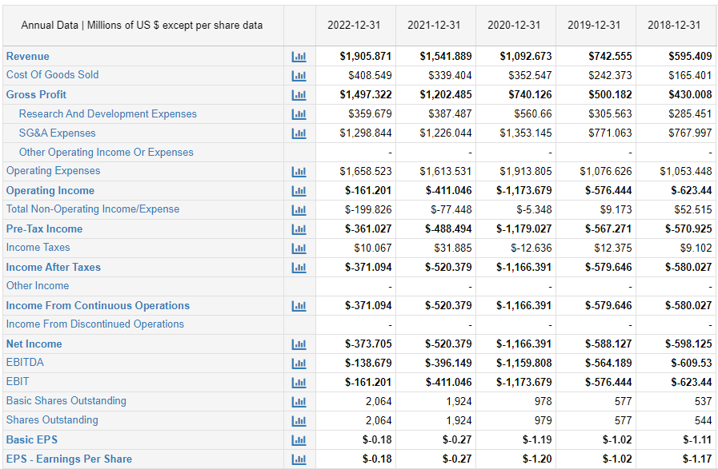Open the Total Non-Operating Income/Expense link
The height and width of the screenshot is (469, 718).
tap(93, 209)
